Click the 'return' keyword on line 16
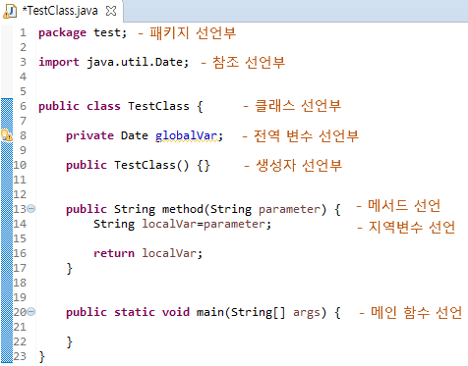This screenshot has width=468, height=366. (x=114, y=253)
